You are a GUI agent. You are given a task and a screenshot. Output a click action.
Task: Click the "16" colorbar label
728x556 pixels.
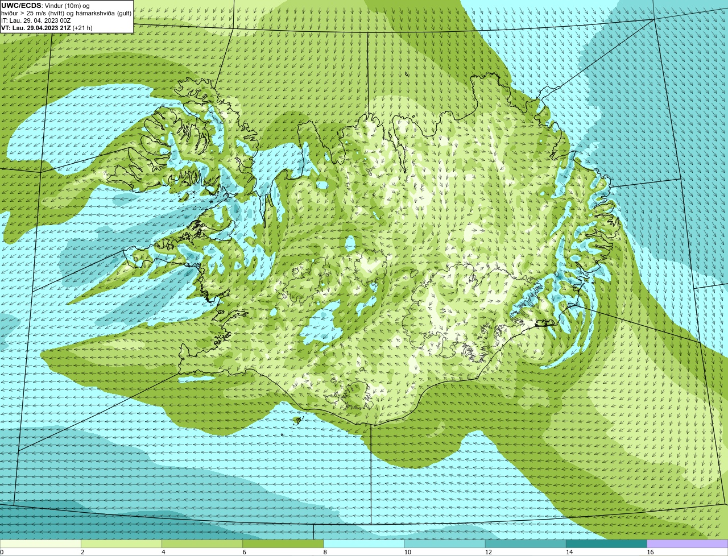tap(650, 552)
